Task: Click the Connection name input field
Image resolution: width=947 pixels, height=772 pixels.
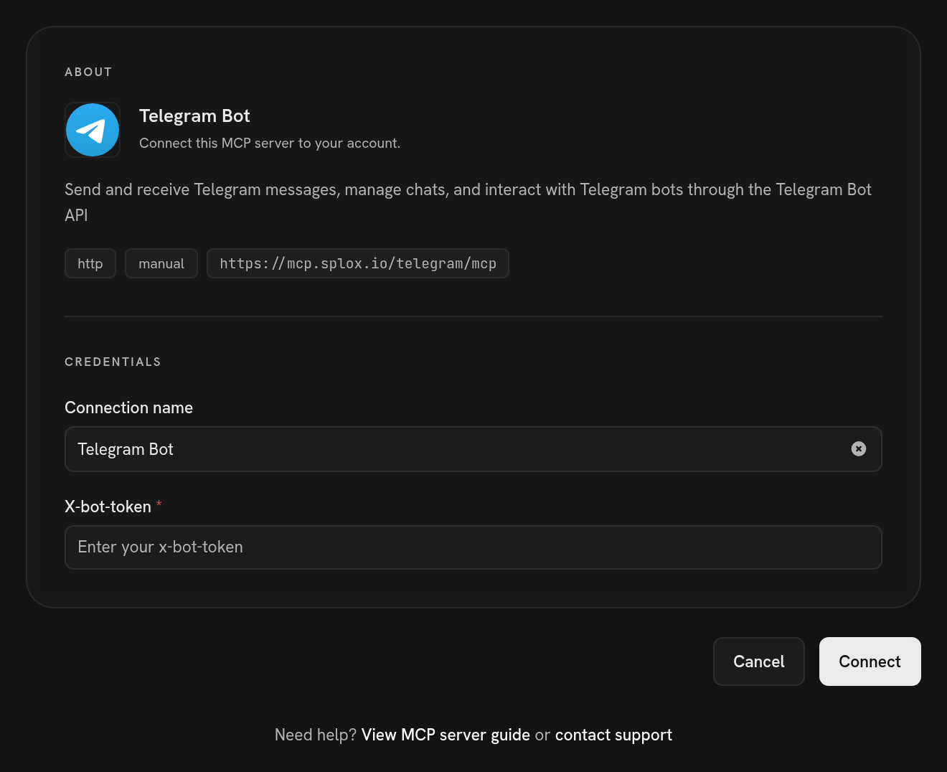Action: click(473, 449)
